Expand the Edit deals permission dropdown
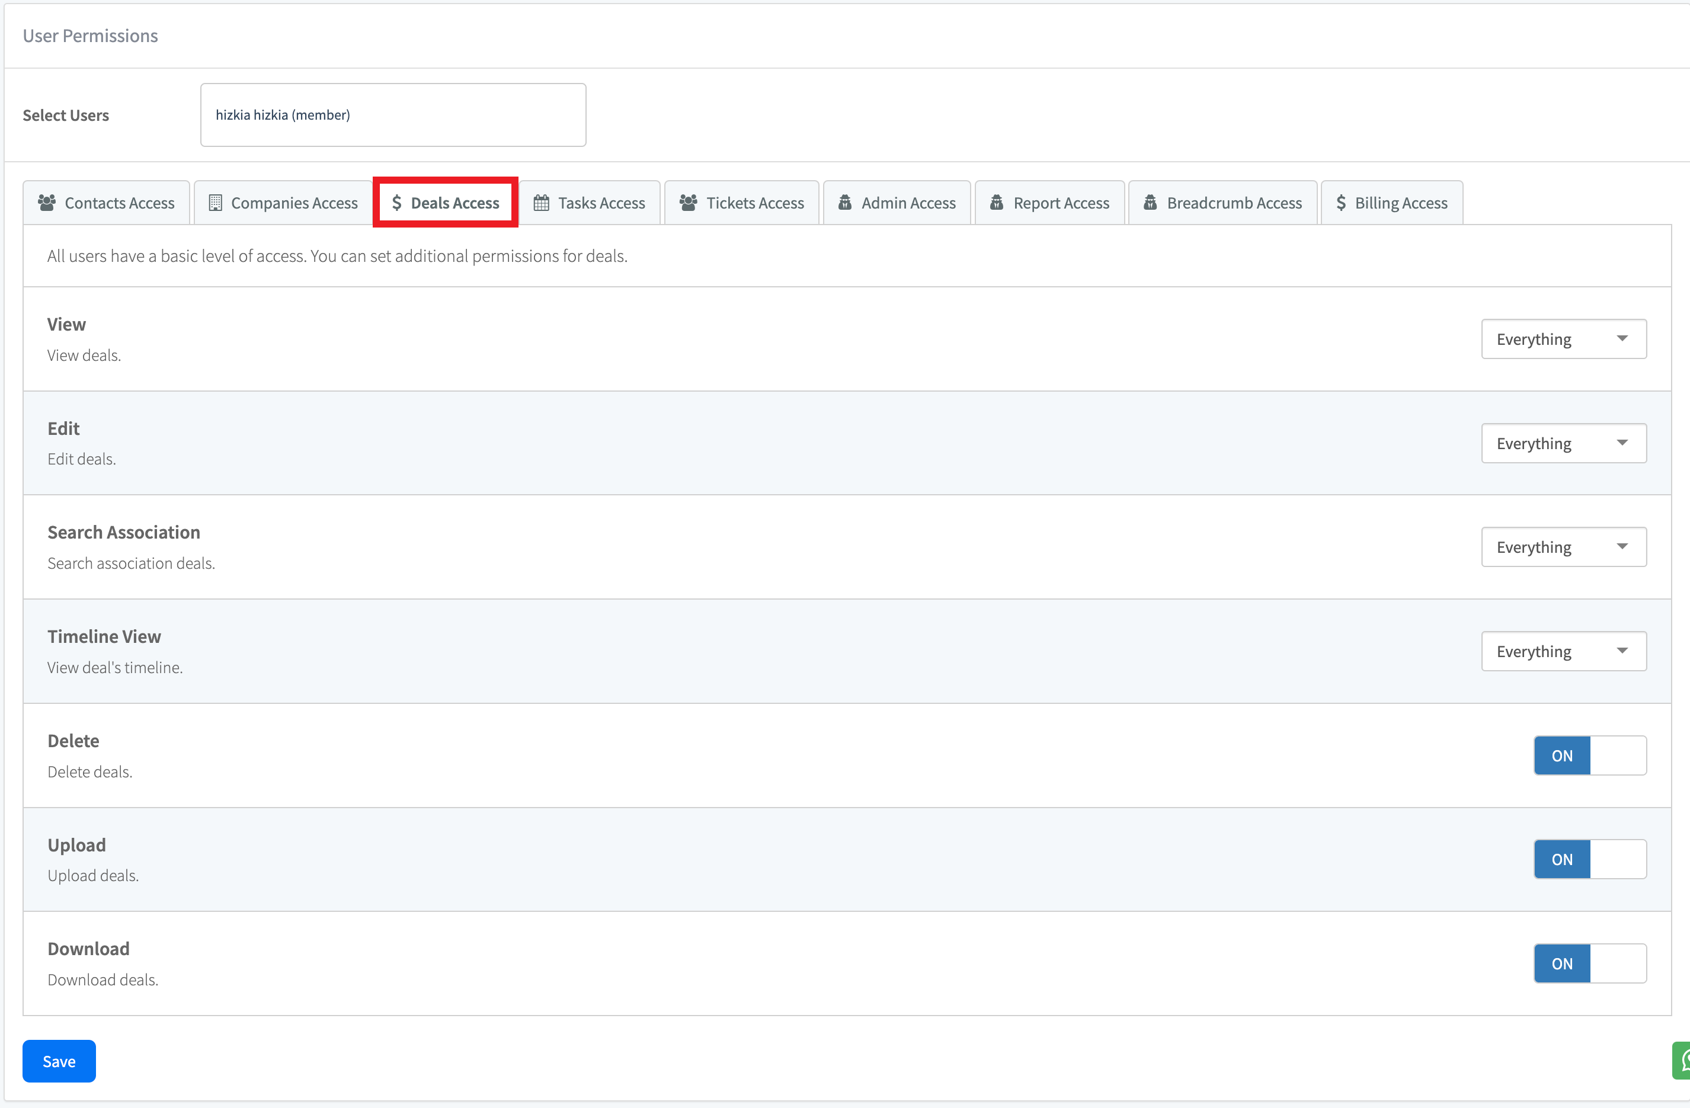Viewport: 1690px width, 1108px height. coord(1563,444)
